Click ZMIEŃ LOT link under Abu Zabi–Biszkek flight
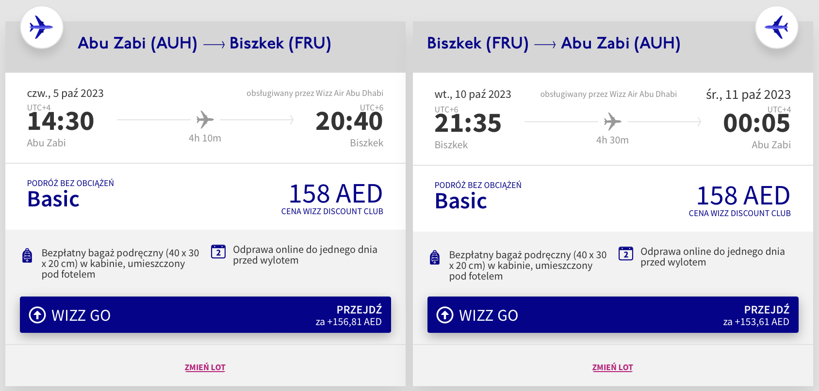819x391 pixels. click(x=205, y=367)
